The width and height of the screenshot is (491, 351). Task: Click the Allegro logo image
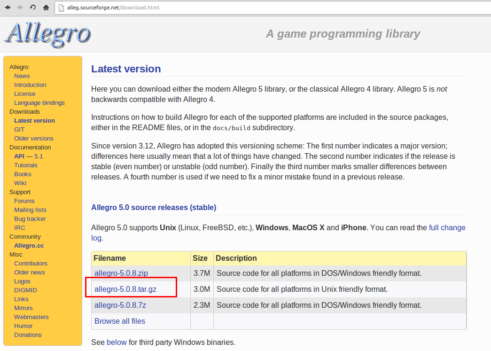[x=47, y=35]
